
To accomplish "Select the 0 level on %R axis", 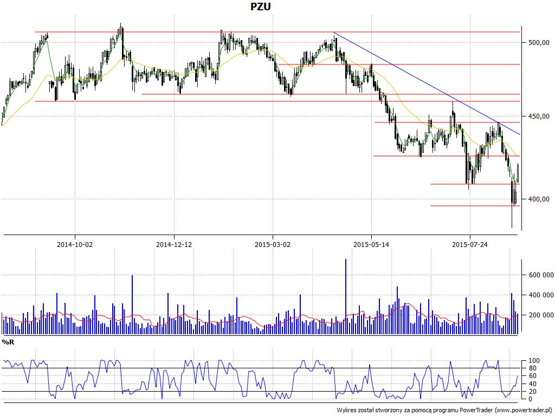I will point(530,399).
